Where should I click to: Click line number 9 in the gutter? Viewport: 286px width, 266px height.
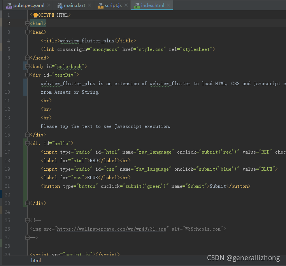[9, 84]
